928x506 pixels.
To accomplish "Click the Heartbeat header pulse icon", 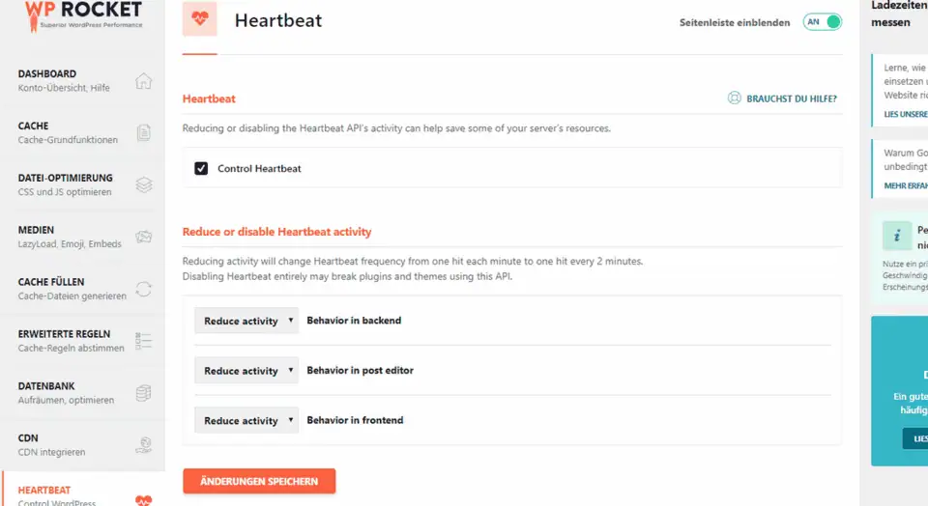I will point(199,19).
